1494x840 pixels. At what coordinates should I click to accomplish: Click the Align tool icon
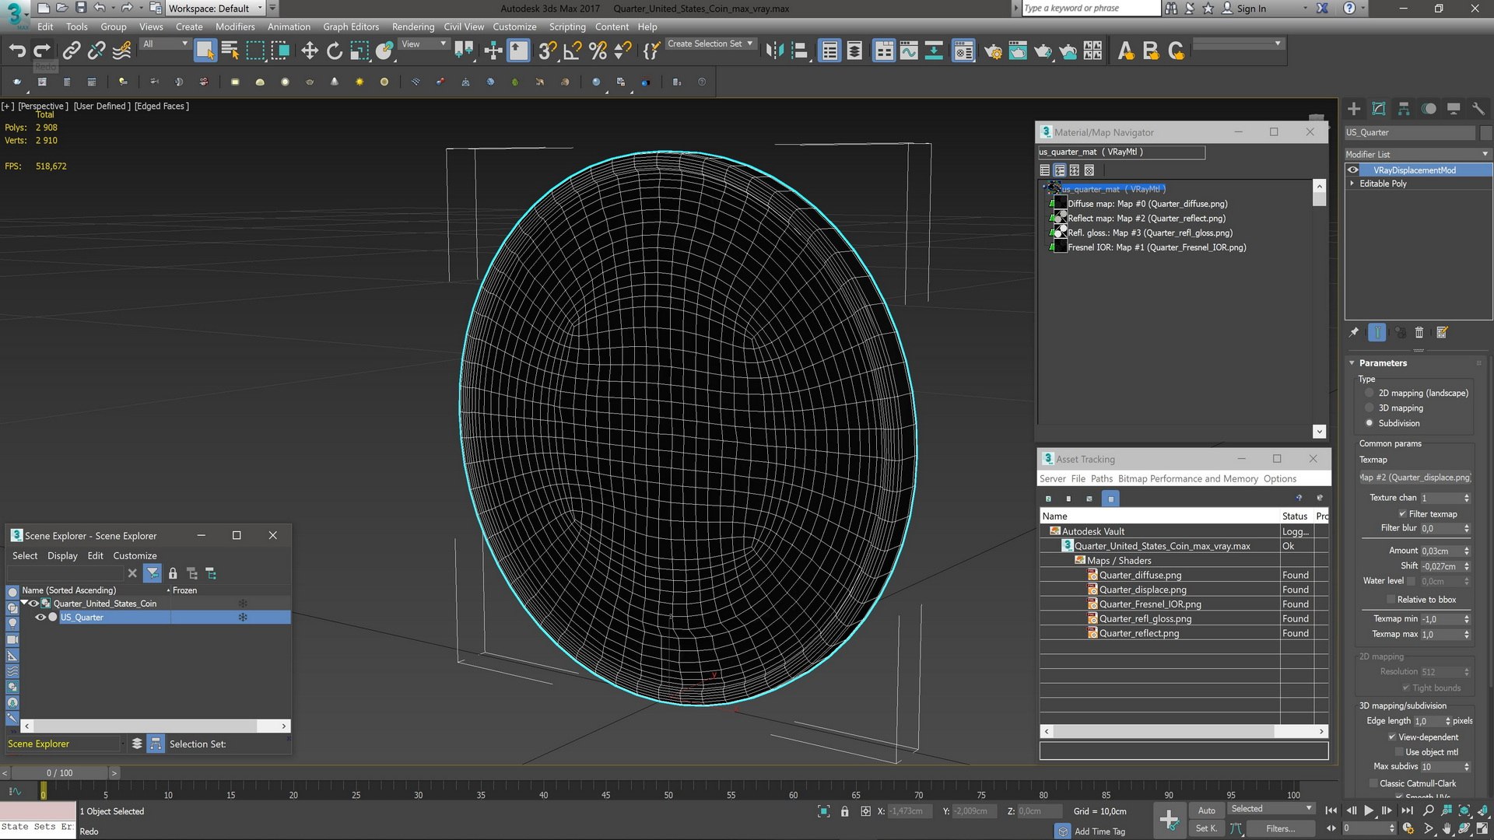pyautogui.click(x=800, y=51)
